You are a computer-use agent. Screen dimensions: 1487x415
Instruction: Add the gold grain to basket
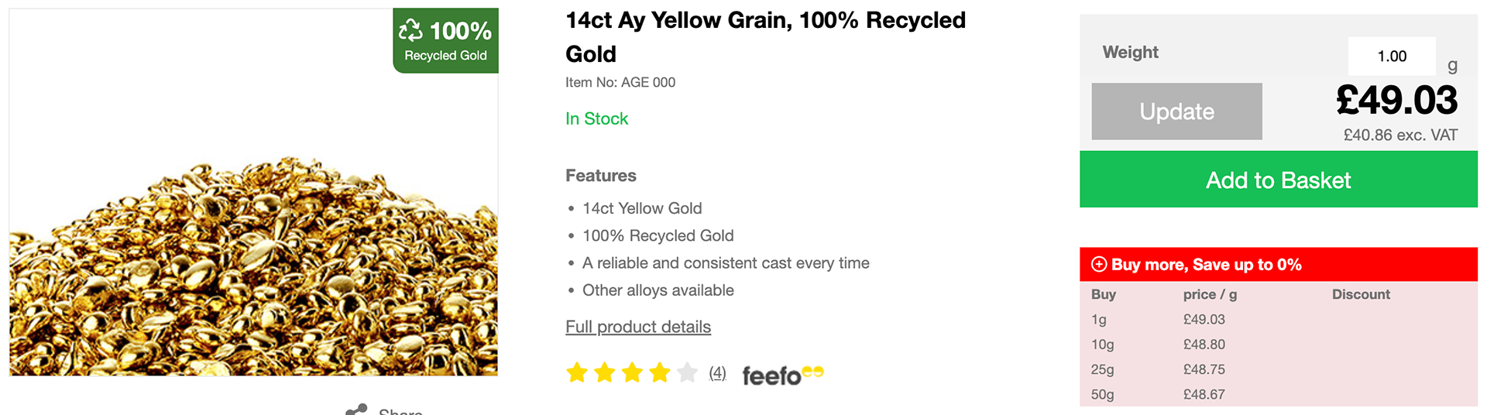pos(1279,180)
